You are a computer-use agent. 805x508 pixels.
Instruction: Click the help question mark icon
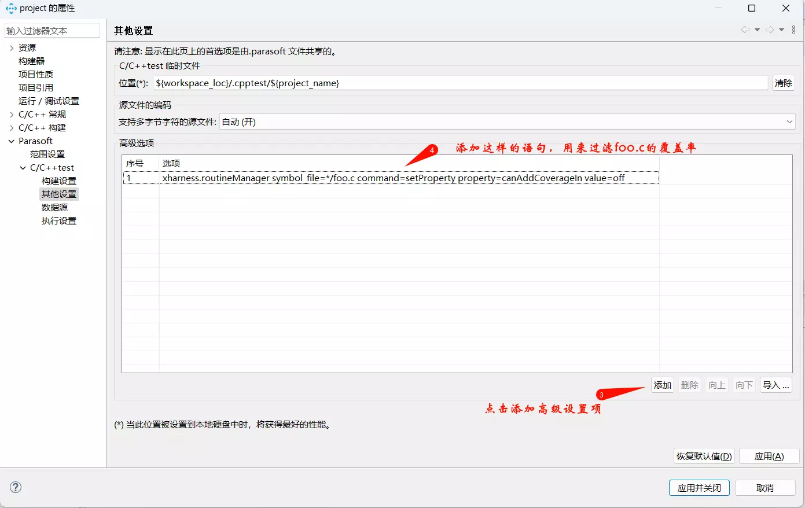[x=16, y=487]
